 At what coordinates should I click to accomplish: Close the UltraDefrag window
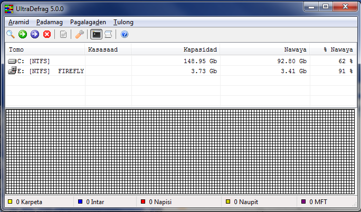point(345,7)
